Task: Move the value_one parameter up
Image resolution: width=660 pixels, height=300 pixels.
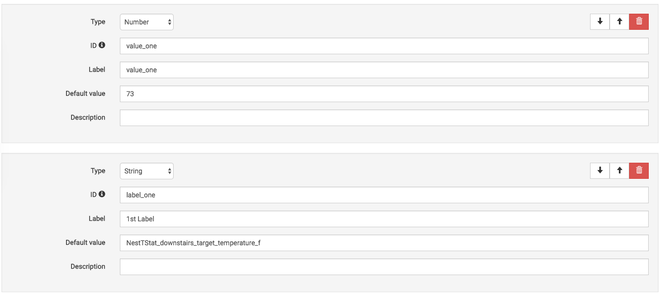Action: [x=619, y=21]
